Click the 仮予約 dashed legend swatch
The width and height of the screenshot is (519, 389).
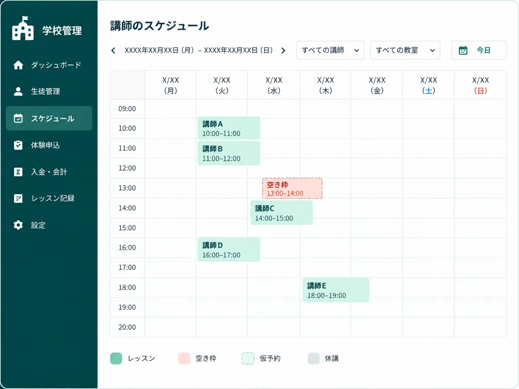point(248,358)
